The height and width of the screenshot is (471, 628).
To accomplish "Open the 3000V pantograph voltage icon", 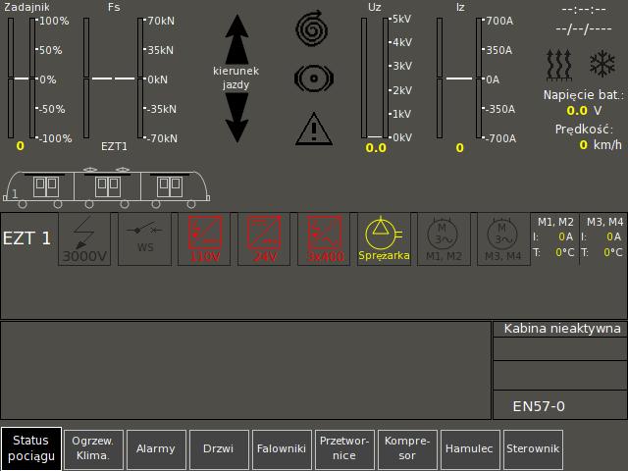I will (x=84, y=239).
